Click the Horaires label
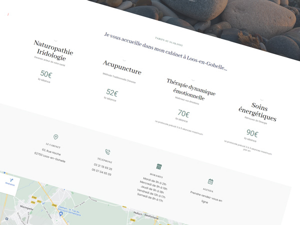This screenshot has height=225, width=300. pyautogui.click(x=156, y=175)
